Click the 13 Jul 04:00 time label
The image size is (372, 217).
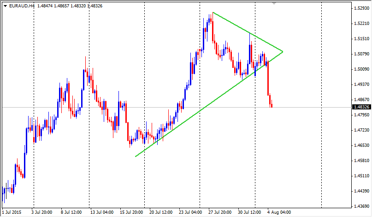102,212
